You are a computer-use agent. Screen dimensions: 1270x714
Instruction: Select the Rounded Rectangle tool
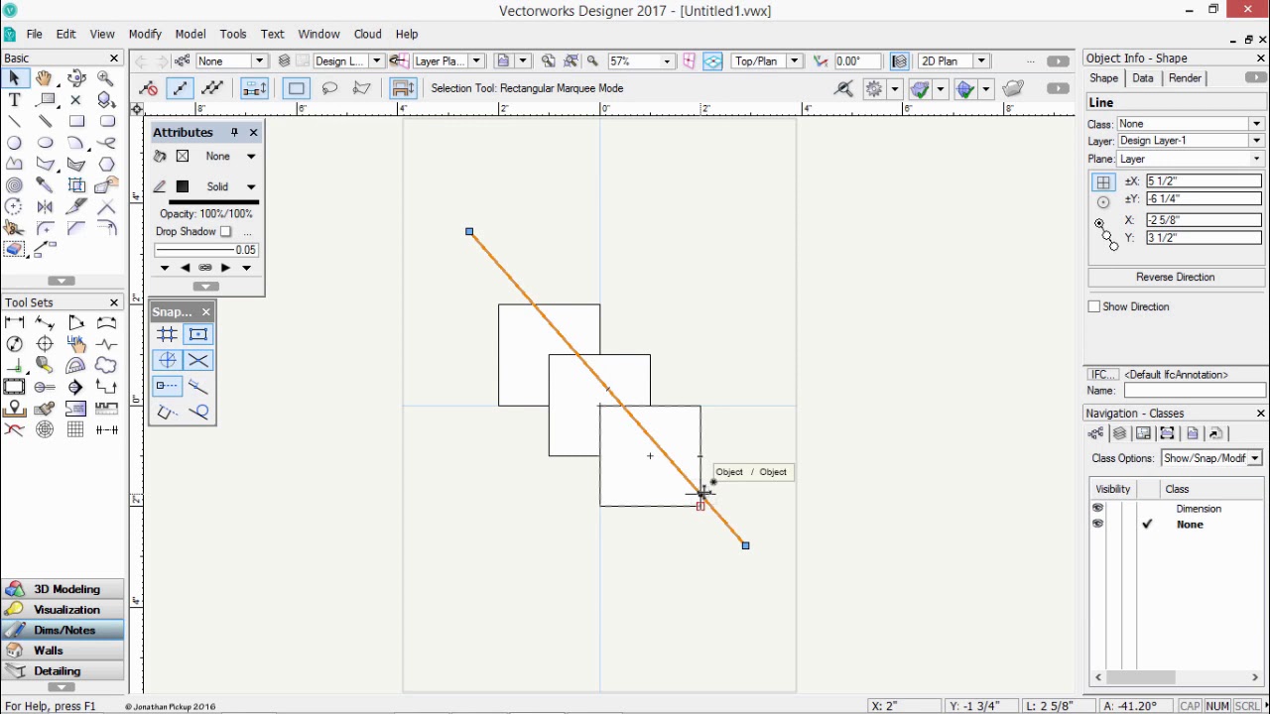(106, 121)
